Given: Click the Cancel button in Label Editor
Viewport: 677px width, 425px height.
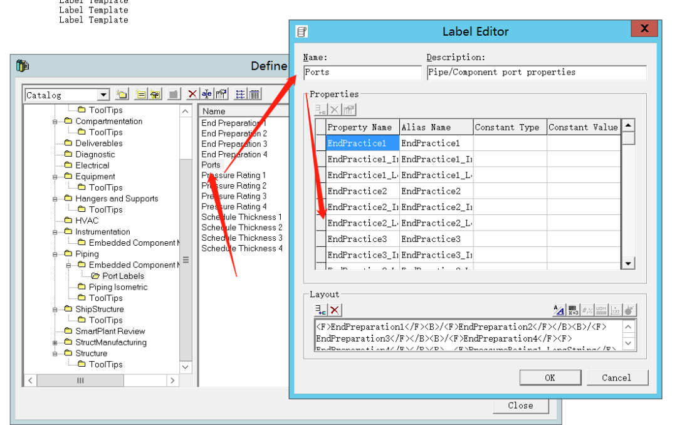Looking at the screenshot, I should 617,378.
